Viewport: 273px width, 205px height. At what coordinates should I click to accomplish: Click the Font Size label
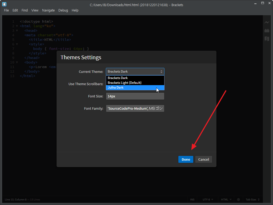96,96
